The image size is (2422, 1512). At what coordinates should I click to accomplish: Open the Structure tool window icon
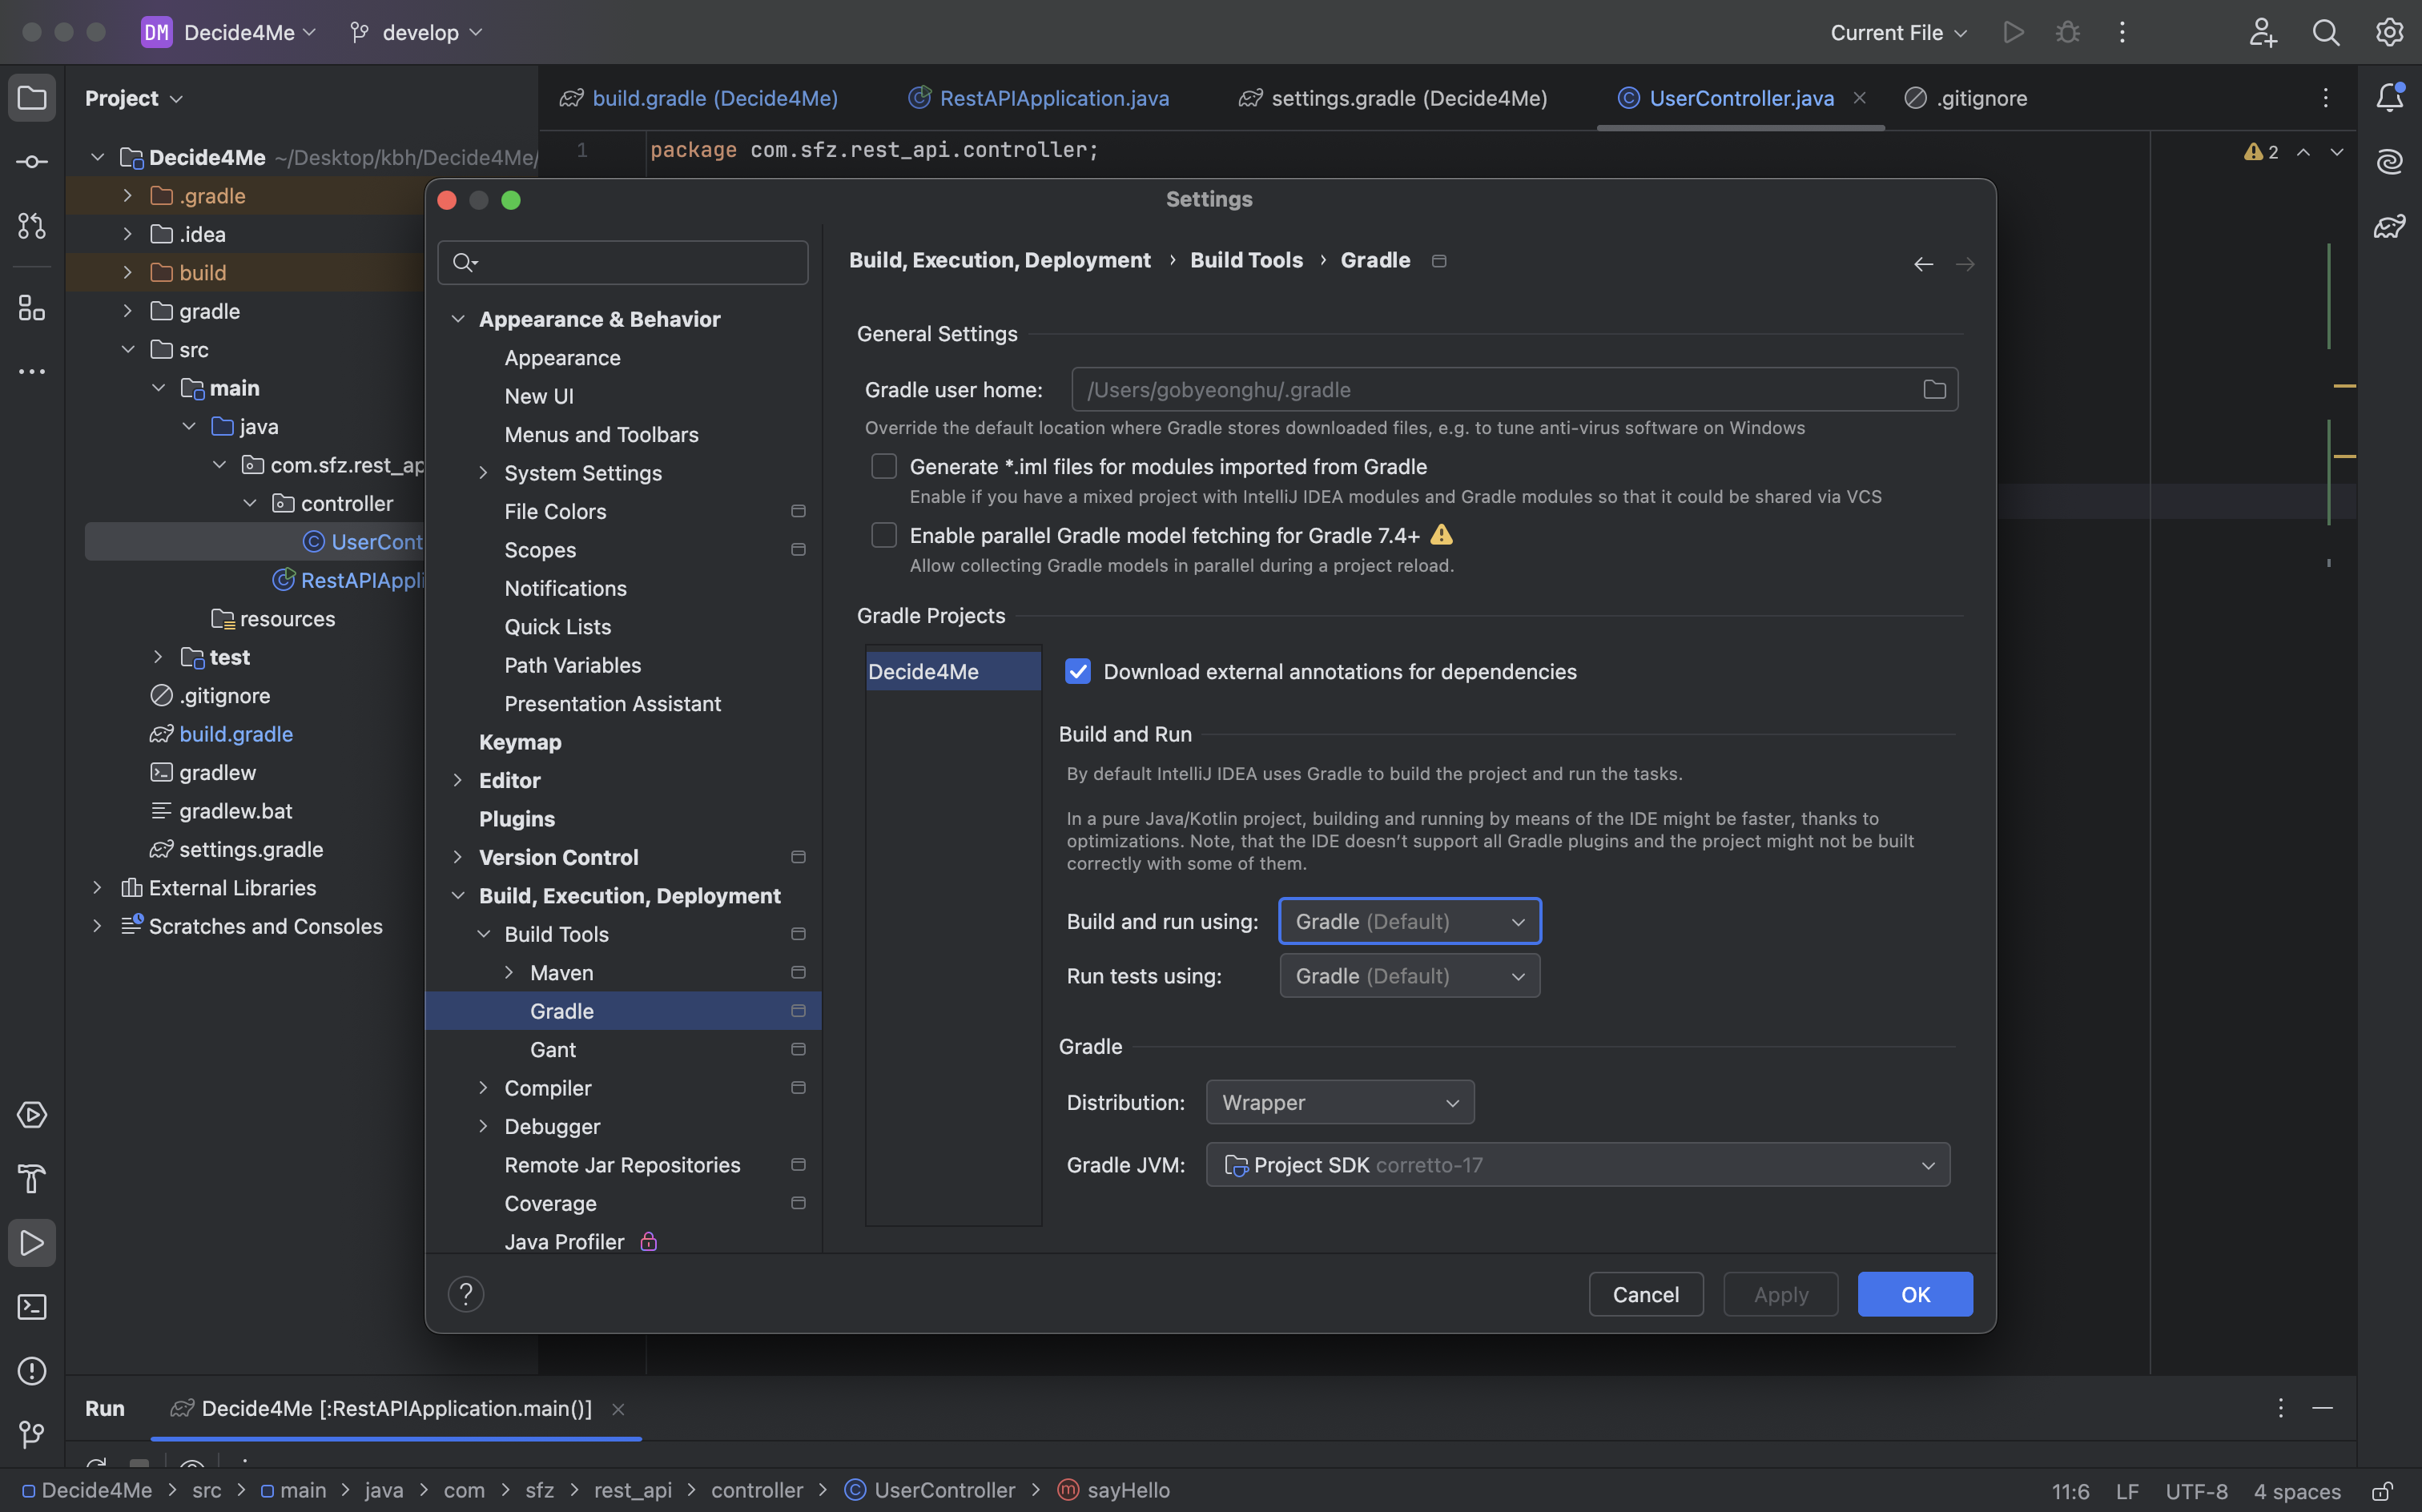pyautogui.click(x=32, y=308)
